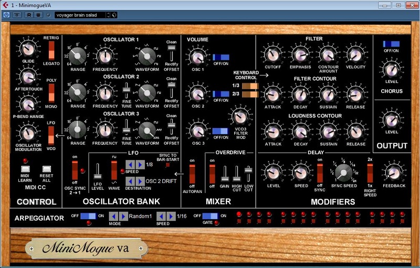Click the OSC 1 volume knob
The image size is (420, 268).
pyautogui.click(x=198, y=57)
